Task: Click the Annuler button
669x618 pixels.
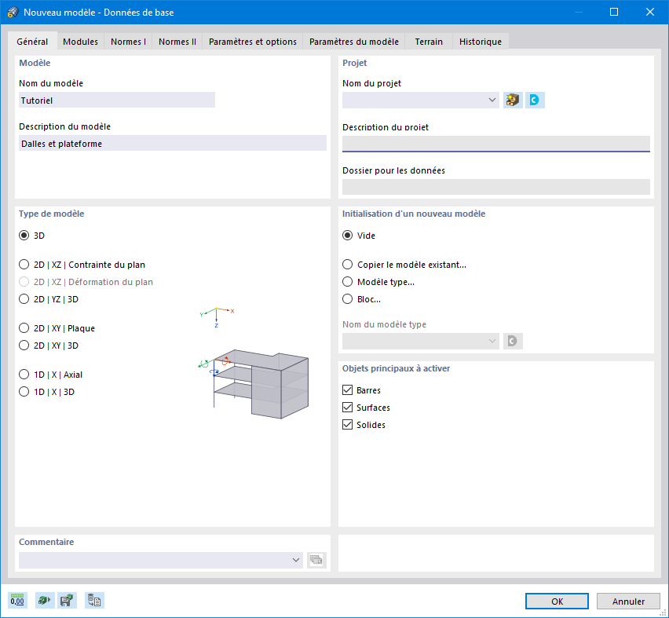Action: click(628, 601)
